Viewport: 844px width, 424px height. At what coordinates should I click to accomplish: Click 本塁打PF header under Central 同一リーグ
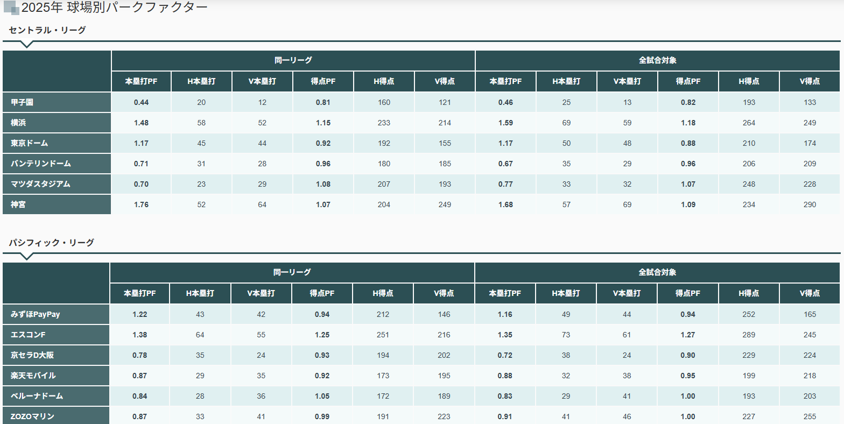click(141, 81)
